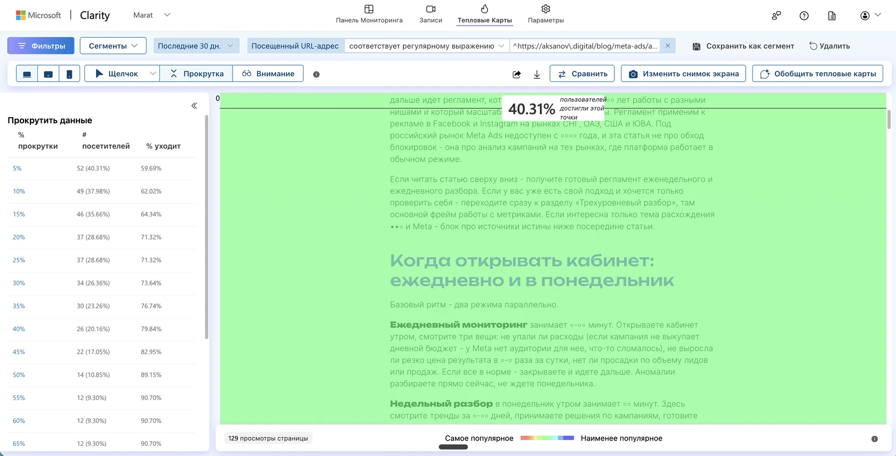Viewport: 896px width, 456px height.
Task: Click the 20% scroll depth link
Action: point(19,237)
